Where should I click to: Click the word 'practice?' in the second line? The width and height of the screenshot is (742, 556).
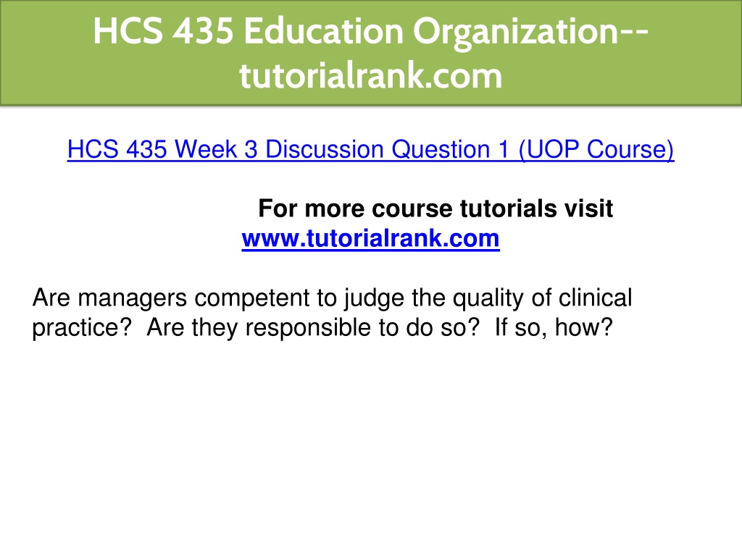point(81,328)
